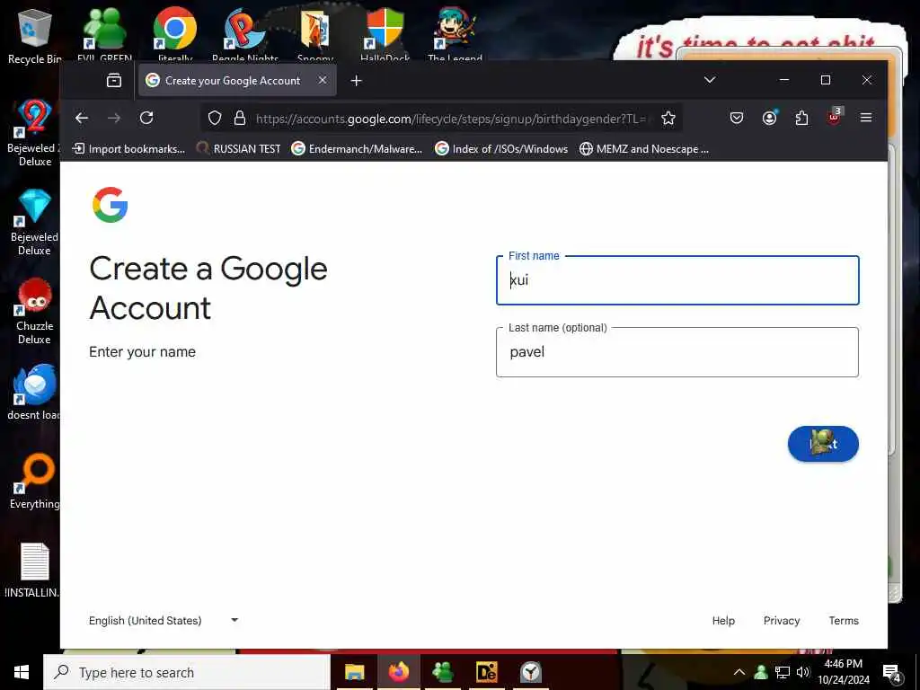Select the Bejeweled 2 Deluxe desktop icon
920x690 pixels.
pyautogui.click(x=34, y=133)
